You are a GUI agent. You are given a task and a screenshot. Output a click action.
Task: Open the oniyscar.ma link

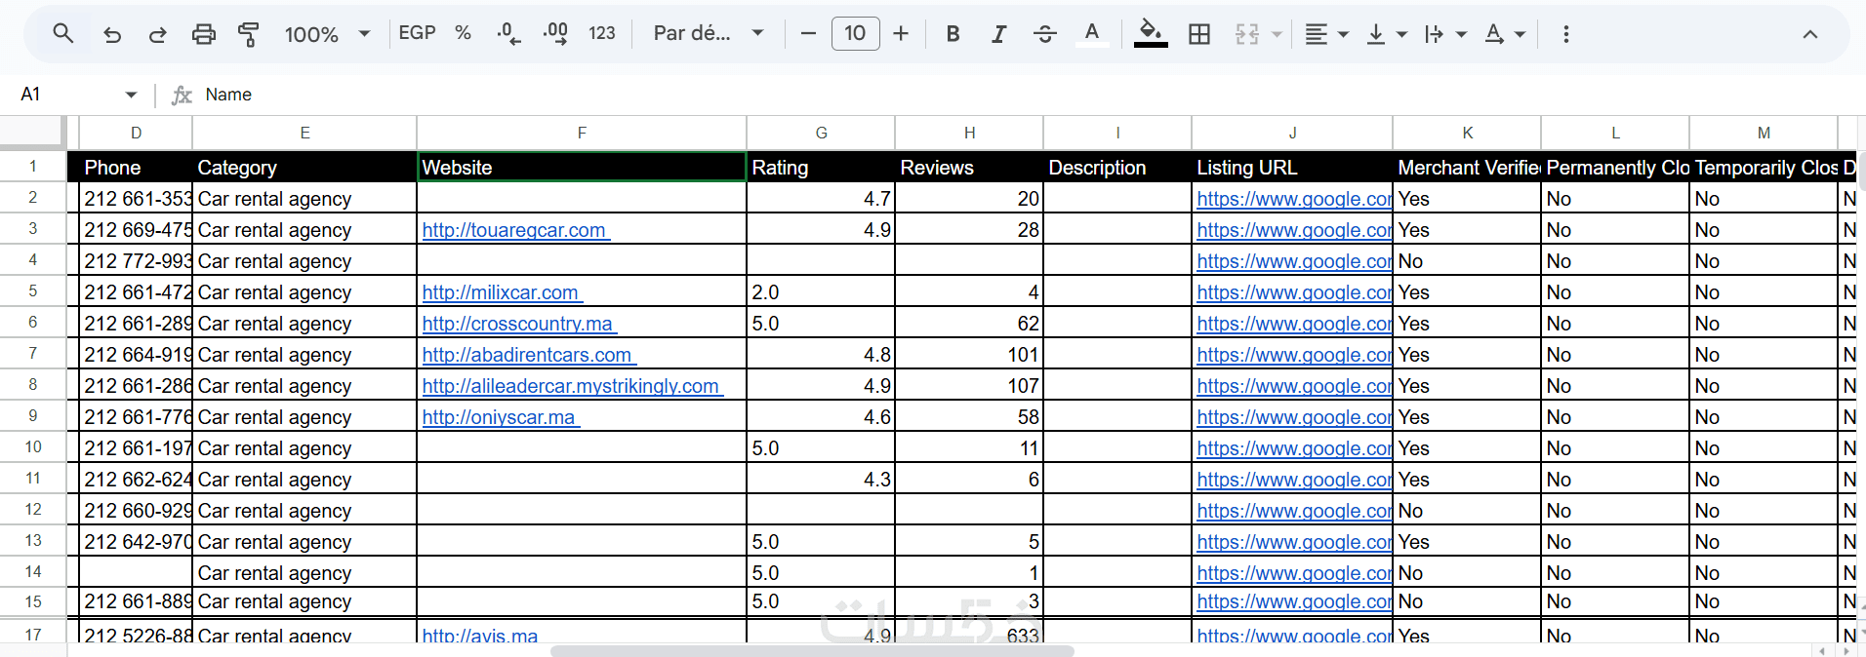(499, 417)
